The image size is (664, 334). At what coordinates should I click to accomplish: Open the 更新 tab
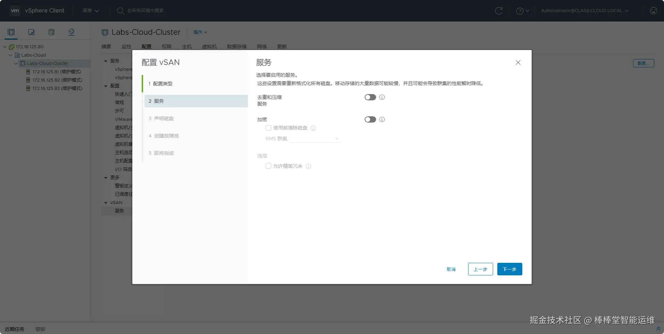[282, 47]
